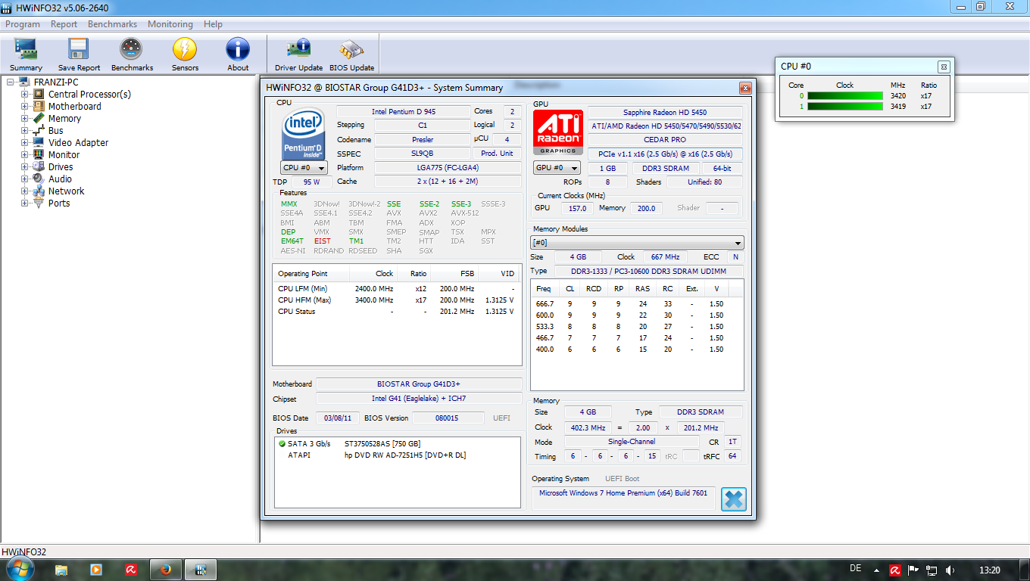This screenshot has width=1030, height=581.
Task: Launch Driver Update from the toolbar
Action: pos(298,54)
